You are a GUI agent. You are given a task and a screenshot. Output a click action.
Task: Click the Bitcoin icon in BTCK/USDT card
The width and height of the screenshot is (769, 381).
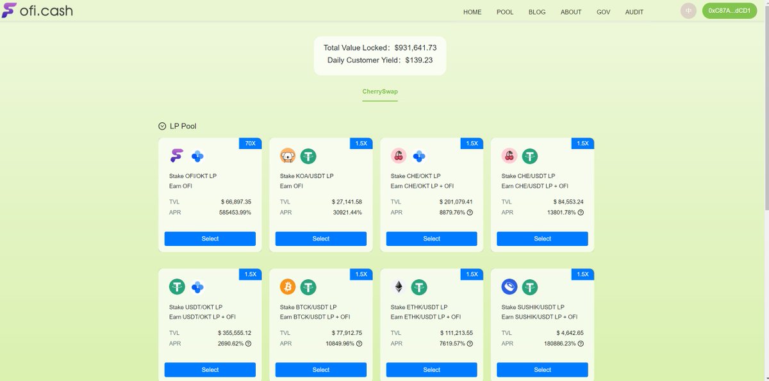tap(288, 287)
